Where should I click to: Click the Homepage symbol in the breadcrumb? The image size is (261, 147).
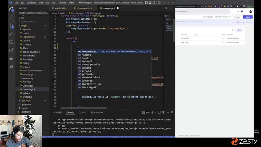[x=94, y=13]
